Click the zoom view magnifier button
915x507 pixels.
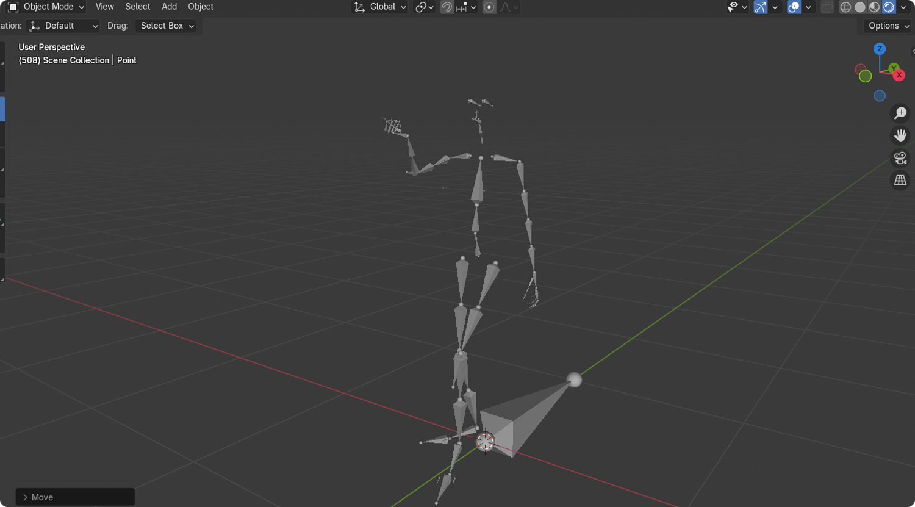pyautogui.click(x=900, y=113)
